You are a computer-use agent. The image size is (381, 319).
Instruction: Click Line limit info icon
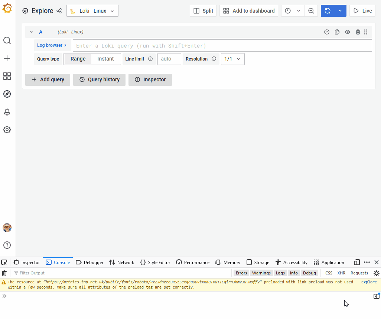coord(150,59)
